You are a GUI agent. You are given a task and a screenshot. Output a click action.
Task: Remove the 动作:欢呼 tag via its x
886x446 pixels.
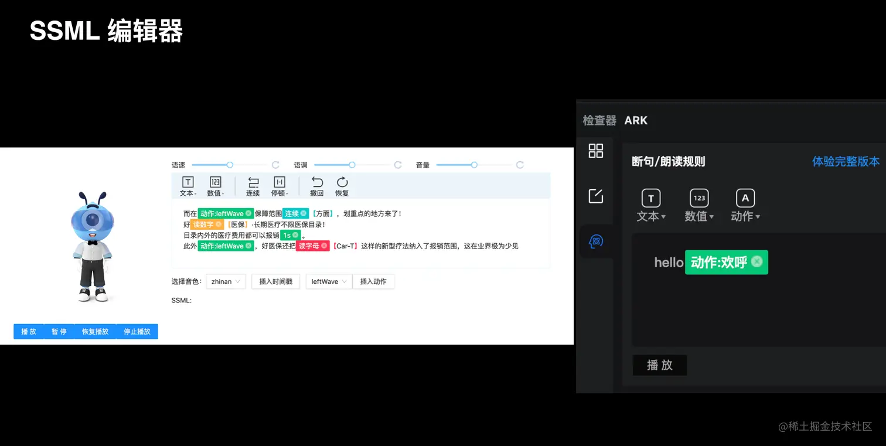click(757, 261)
